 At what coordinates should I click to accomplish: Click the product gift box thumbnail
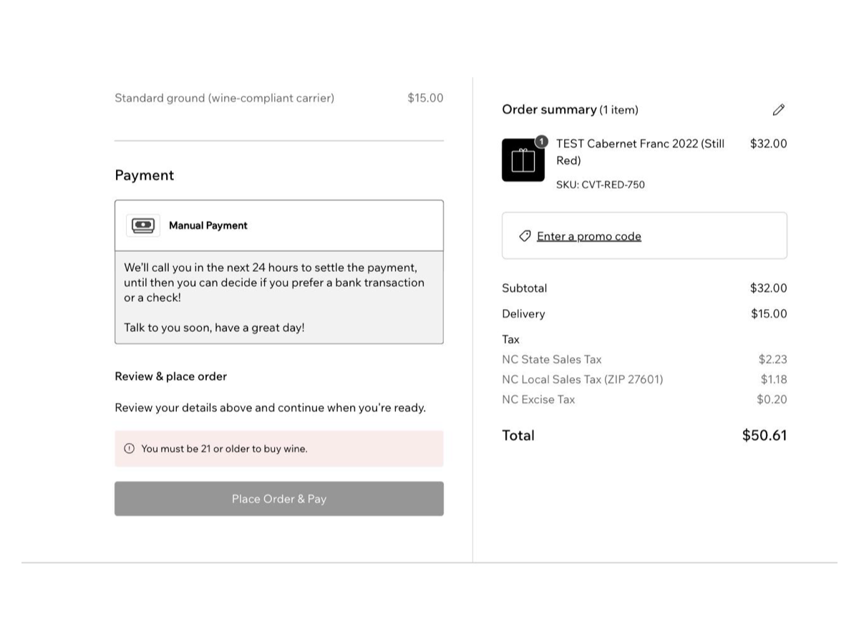(523, 160)
